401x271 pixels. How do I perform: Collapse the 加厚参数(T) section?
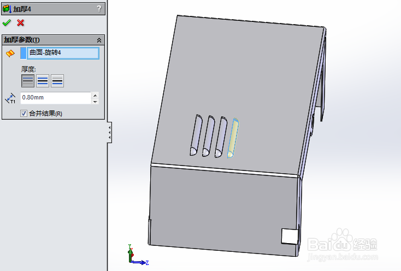[99, 40]
